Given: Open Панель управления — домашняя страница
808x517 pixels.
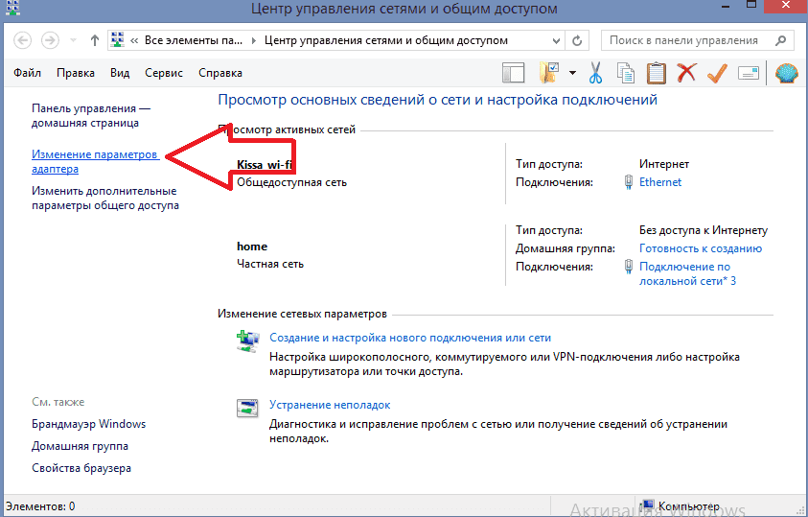Looking at the screenshot, I should tap(91, 115).
